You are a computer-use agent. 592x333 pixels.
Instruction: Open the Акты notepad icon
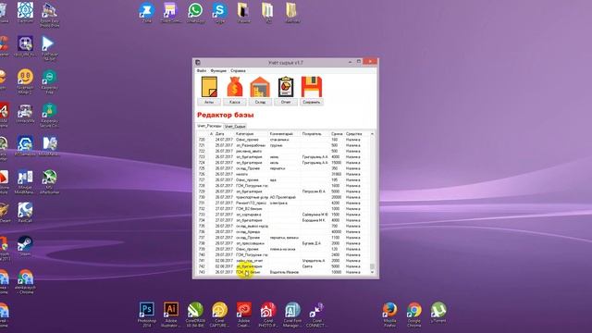(209, 87)
